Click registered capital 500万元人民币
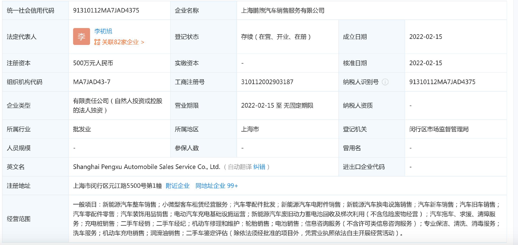This screenshot has height=245, width=518. (x=93, y=63)
